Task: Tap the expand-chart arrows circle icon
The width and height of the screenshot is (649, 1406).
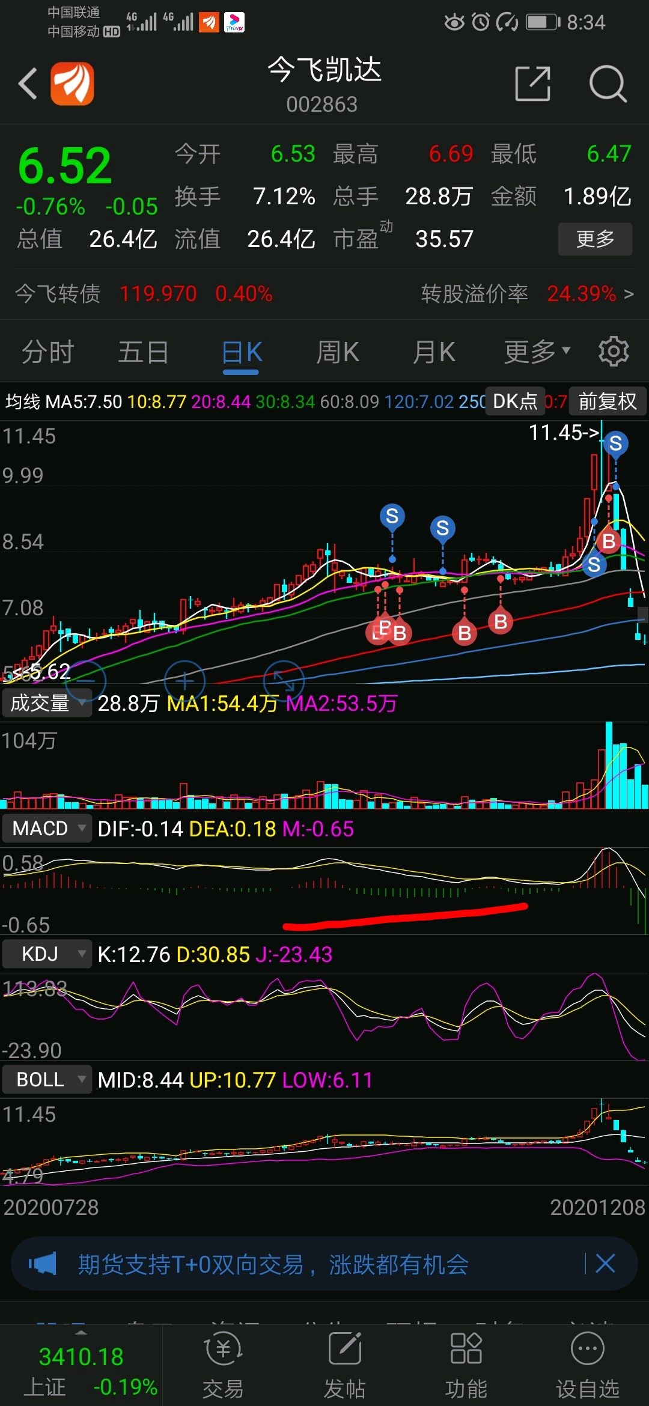Action: (284, 680)
